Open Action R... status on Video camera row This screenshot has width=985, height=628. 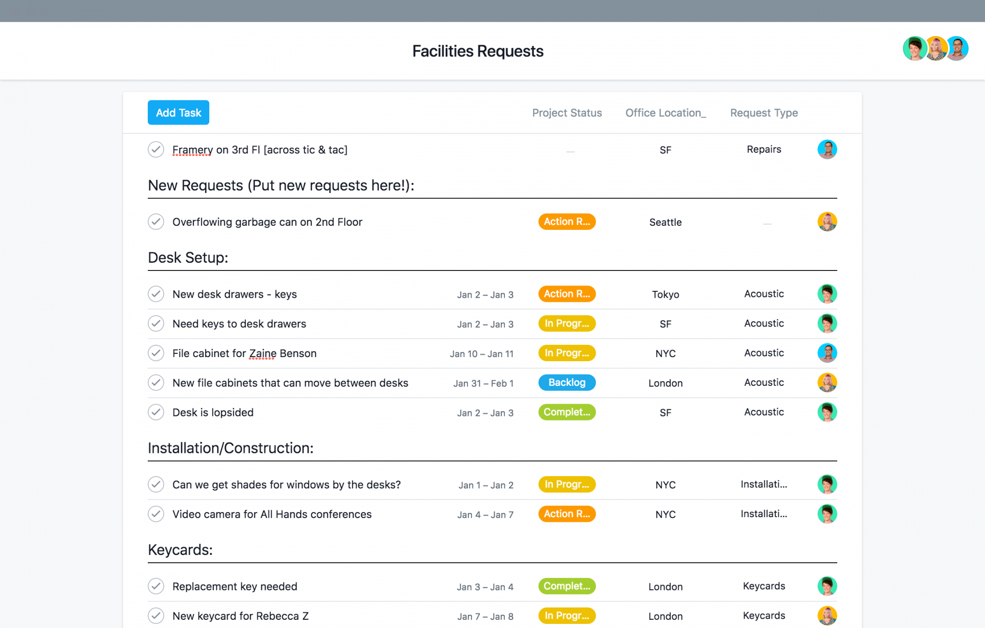click(x=567, y=514)
